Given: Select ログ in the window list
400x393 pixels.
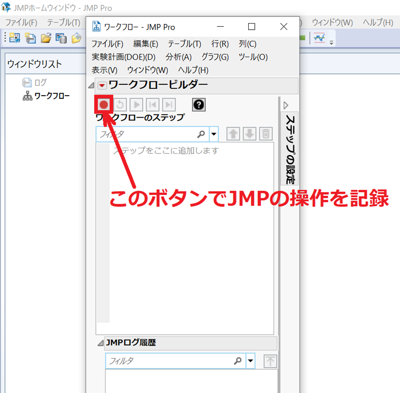Looking at the screenshot, I should tap(34, 82).
